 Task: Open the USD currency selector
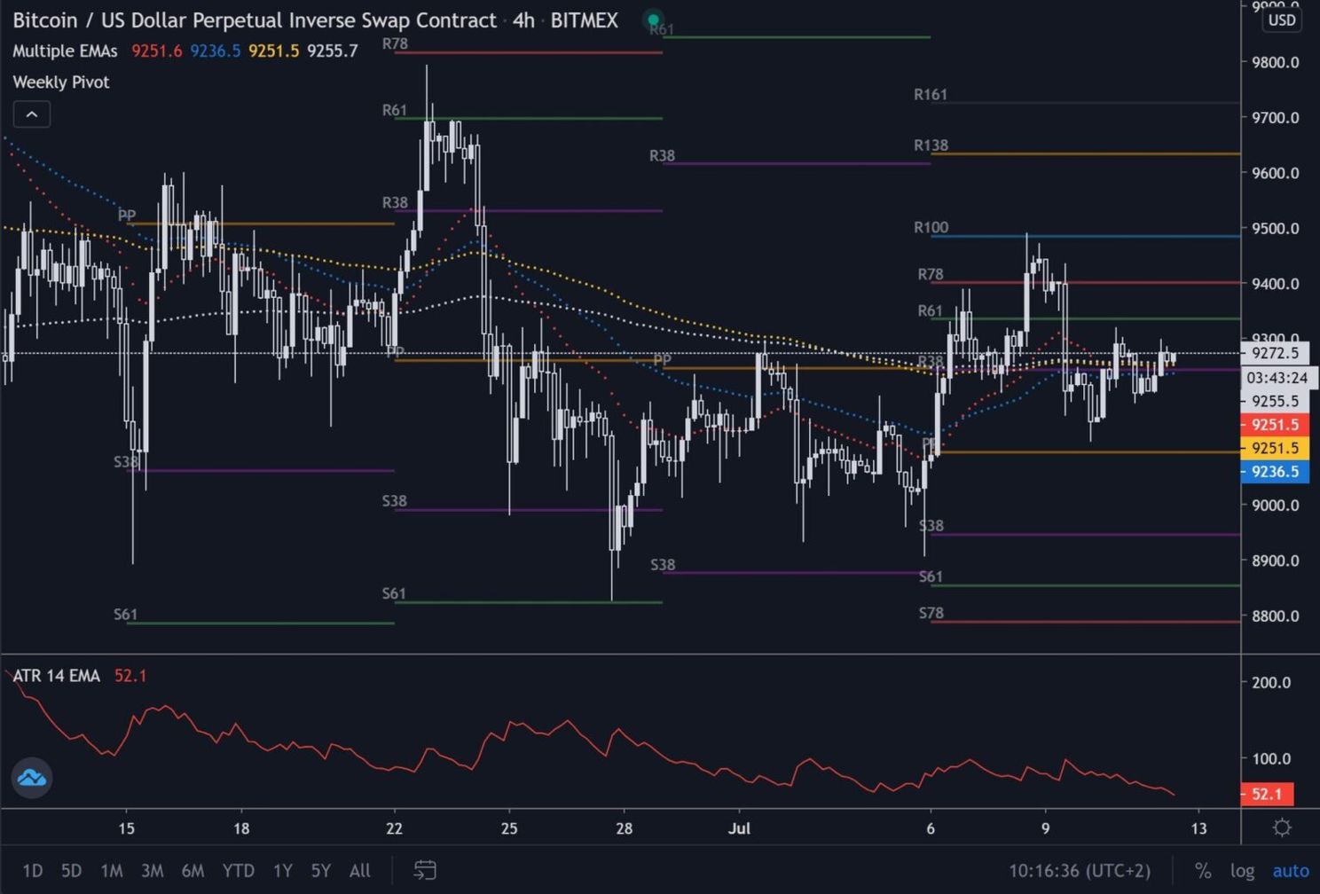tap(1282, 20)
